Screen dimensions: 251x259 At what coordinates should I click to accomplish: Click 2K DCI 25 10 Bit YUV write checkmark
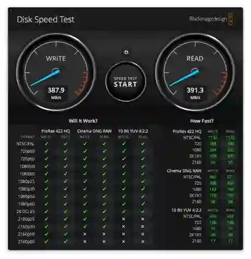[x=124, y=211]
